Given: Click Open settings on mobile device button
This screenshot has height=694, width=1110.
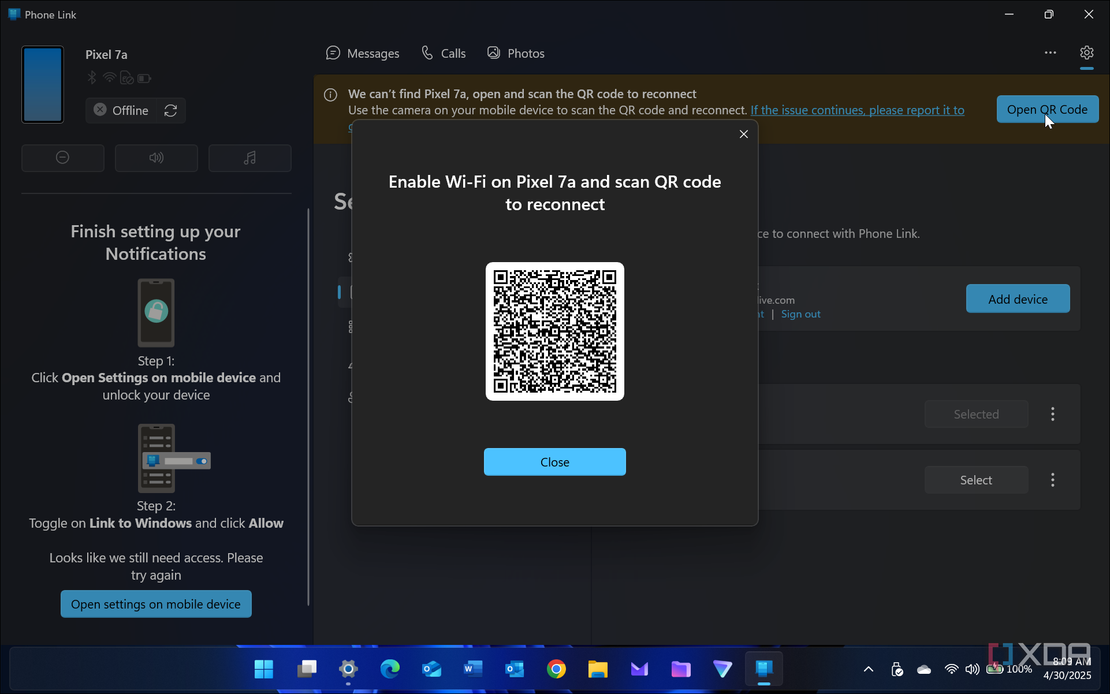Looking at the screenshot, I should coord(156,604).
